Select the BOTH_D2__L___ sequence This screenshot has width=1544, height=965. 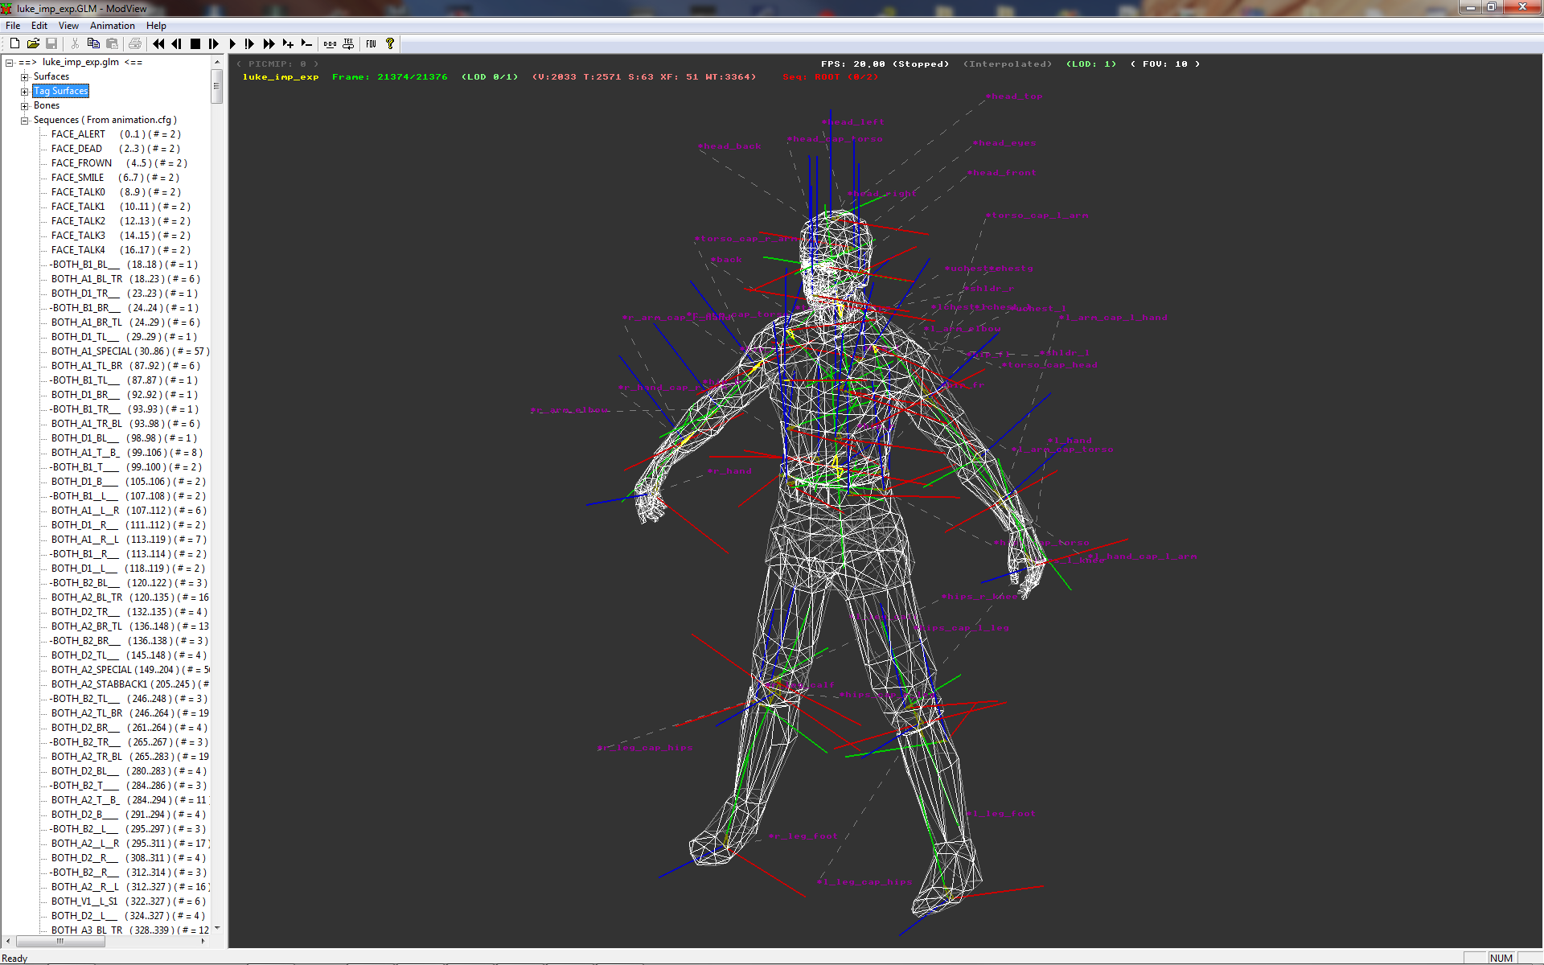(129, 916)
